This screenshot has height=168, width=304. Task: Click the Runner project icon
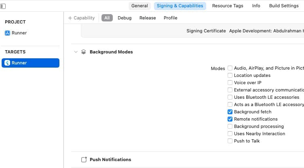click(x=7, y=33)
